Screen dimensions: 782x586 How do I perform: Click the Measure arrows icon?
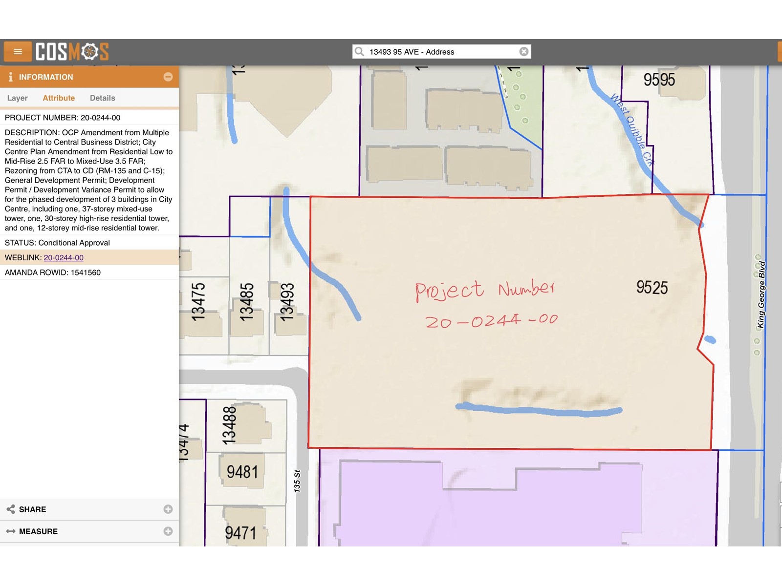[11, 531]
